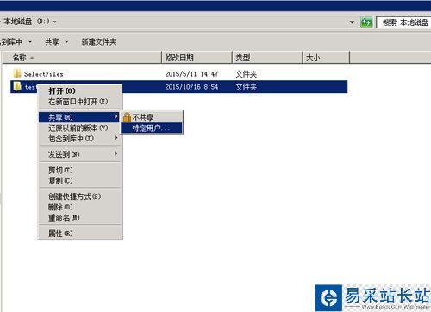Screen dimensions: 431x312
Task: Click the lock icon beside 不共享
Action: point(127,117)
